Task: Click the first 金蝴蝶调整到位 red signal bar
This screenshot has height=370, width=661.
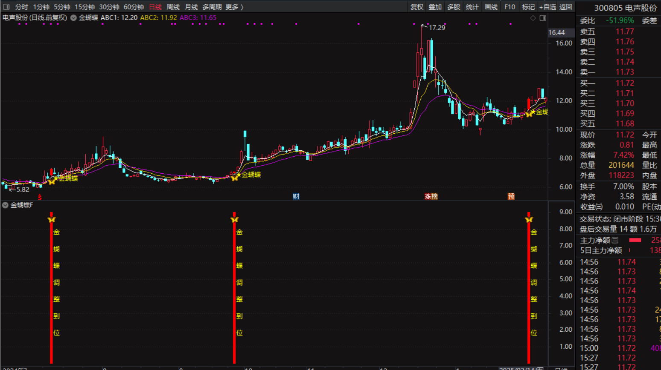Action: point(51,290)
